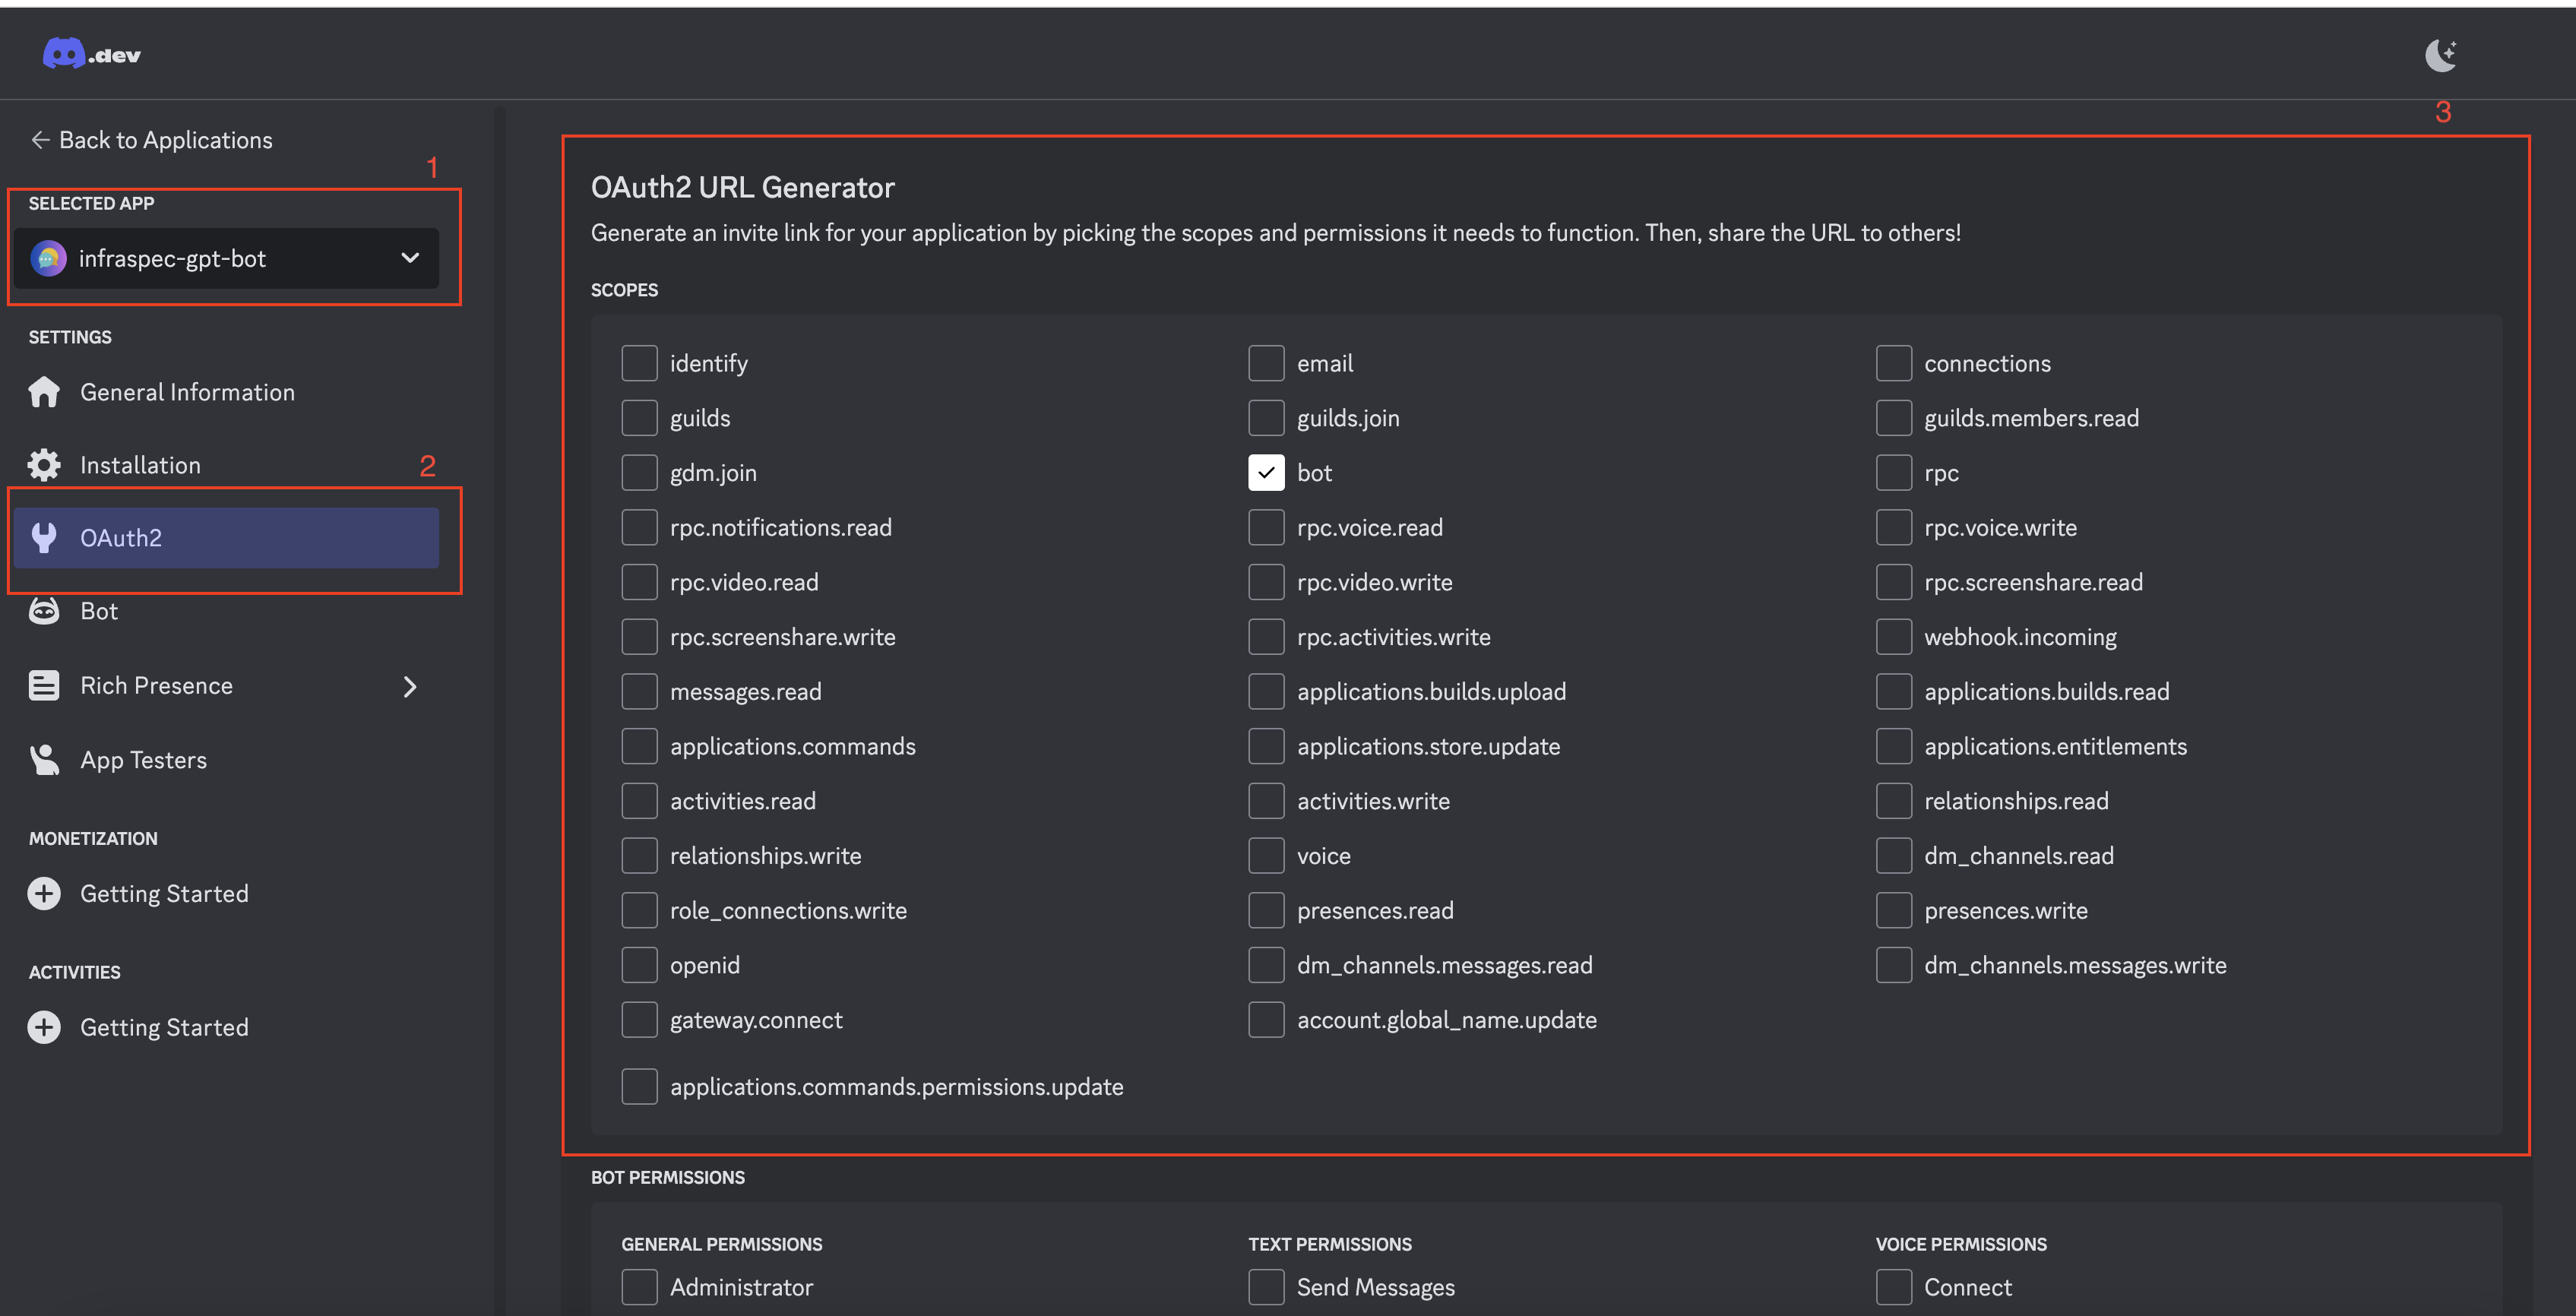The image size is (2576, 1316).
Task: Open General Information settings
Action: (227, 392)
